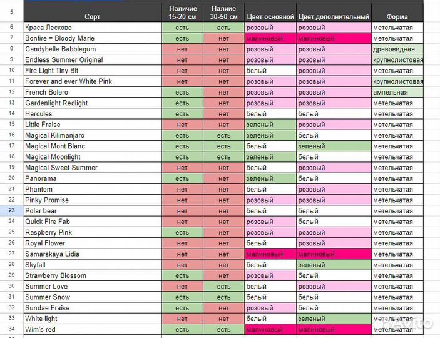
Task: Select the Краса Лесково cell
Action: [92, 28]
